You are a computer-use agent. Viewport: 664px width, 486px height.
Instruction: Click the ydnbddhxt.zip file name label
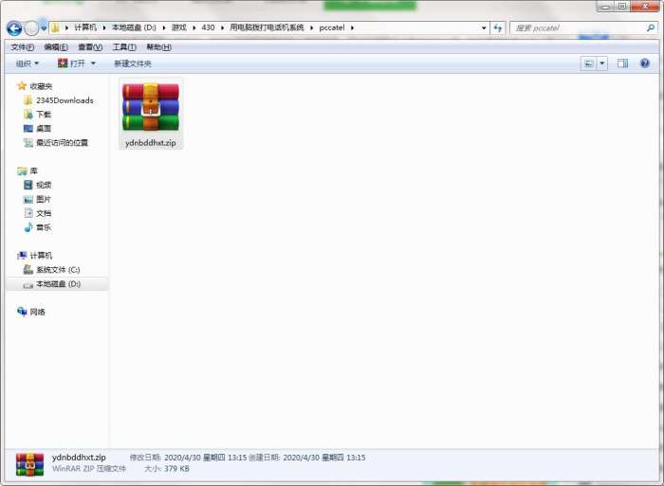pos(151,142)
